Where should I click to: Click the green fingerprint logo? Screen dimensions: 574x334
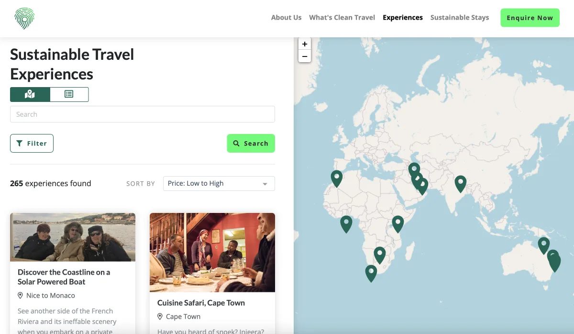point(24,18)
